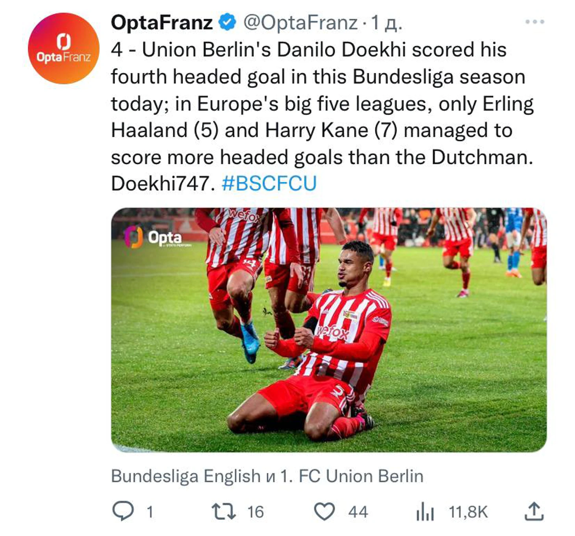Image resolution: width=575 pixels, height=536 pixels.
Task: Open tweet analytics bar chart icon
Action: click(425, 512)
